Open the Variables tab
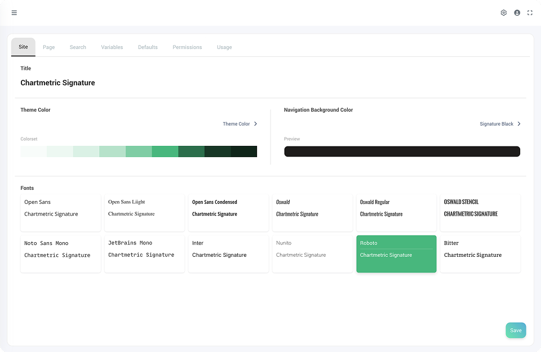This screenshot has width=541, height=352. (112, 47)
